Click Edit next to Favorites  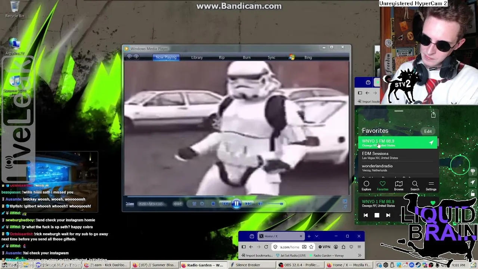pyautogui.click(x=428, y=132)
